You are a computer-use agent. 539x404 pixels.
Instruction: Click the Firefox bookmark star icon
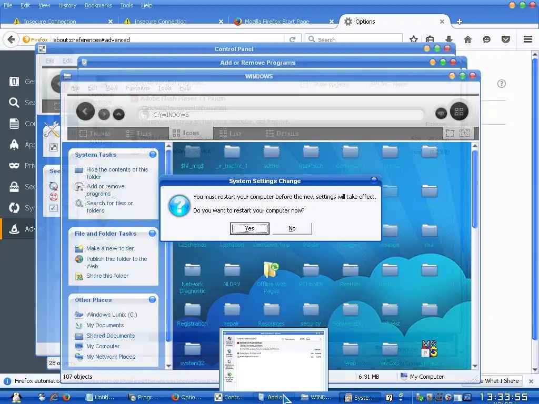tap(414, 39)
